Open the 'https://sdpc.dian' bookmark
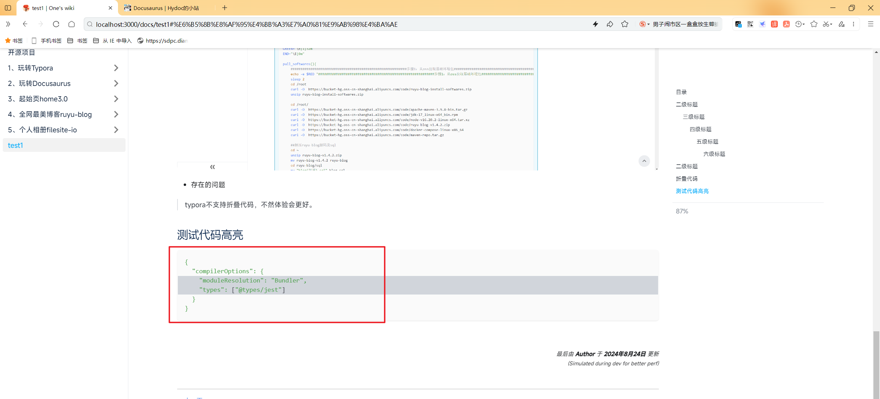Viewport: 880px width, 399px height. click(163, 41)
